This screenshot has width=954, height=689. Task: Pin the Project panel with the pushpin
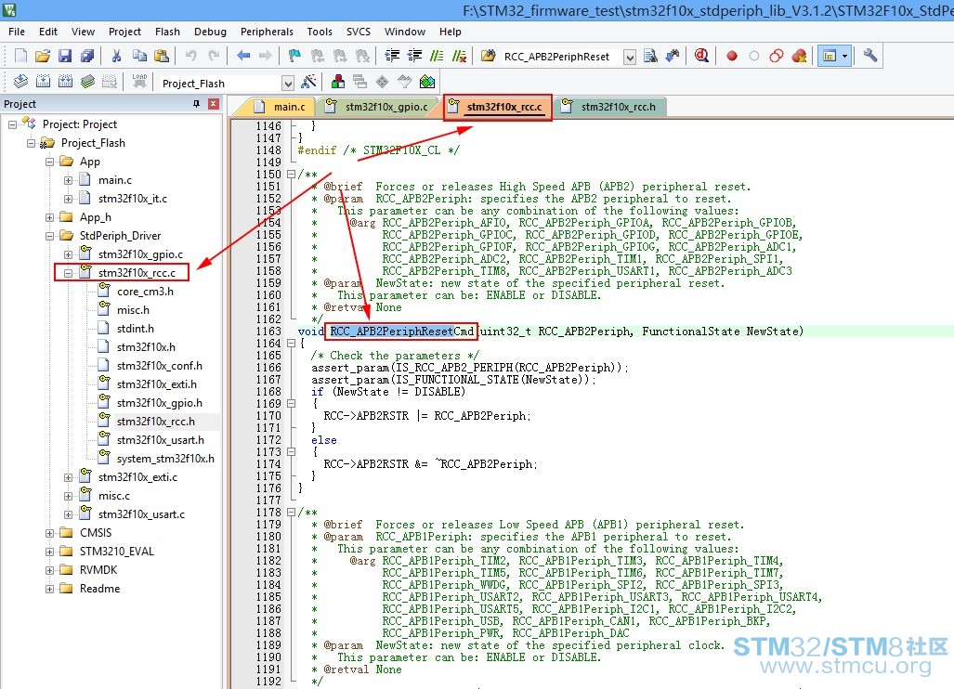(x=196, y=104)
